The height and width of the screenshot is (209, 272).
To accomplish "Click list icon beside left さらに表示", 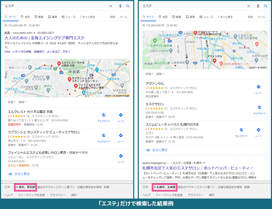I will point(10,174).
